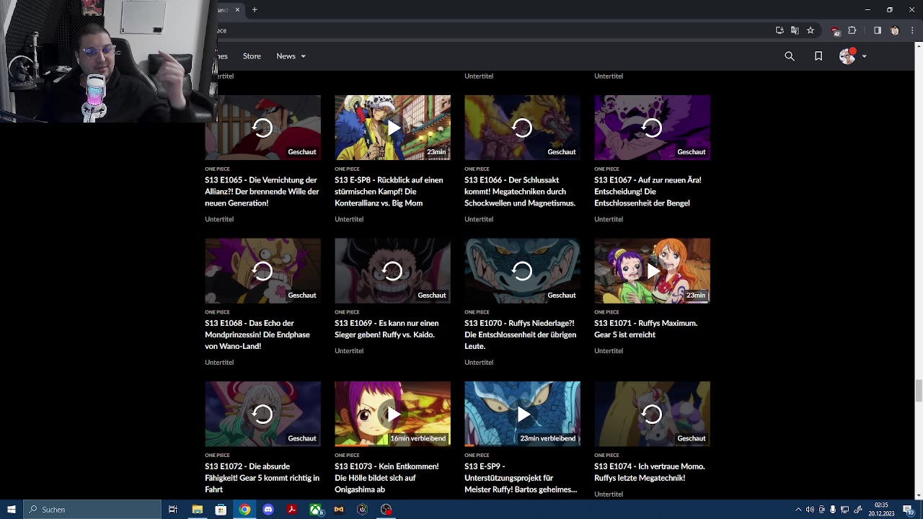Rewatch episode E1072 via its replay icon
Image resolution: width=923 pixels, height=519 pixels.
click(262, 414)
